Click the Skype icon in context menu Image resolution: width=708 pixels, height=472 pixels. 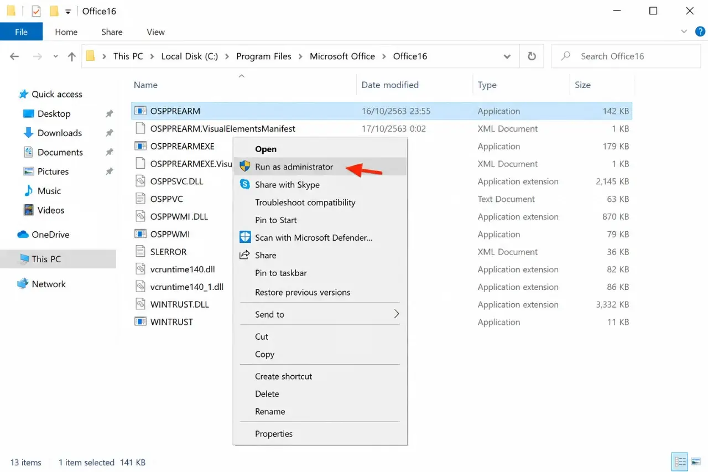tap(245, 184)
